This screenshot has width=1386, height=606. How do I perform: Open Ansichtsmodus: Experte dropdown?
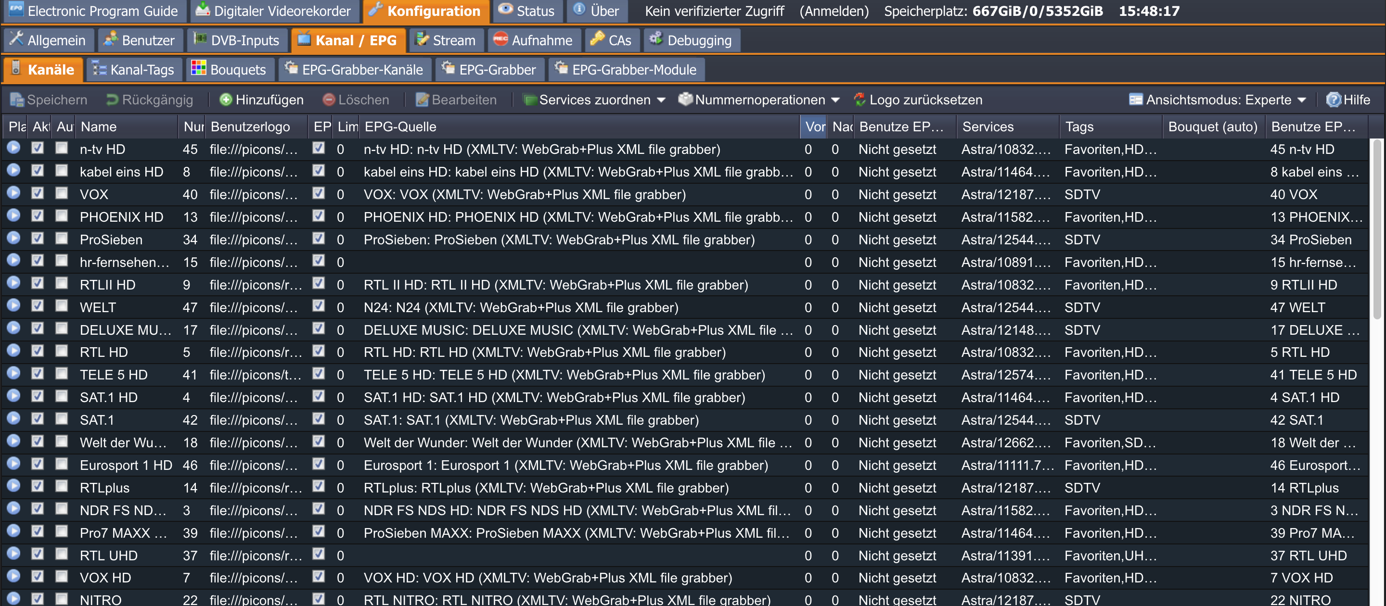pyautogui.click(x=1218, y=100)
